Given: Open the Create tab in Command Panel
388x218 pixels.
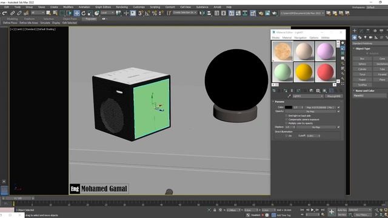Looking at the screenshot, I should click(355, 31).
